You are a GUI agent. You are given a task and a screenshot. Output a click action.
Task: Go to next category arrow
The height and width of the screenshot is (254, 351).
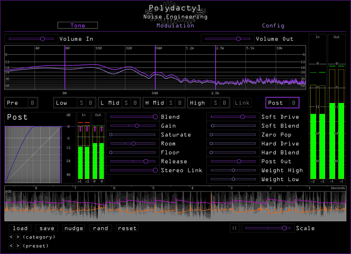(18, 237)
